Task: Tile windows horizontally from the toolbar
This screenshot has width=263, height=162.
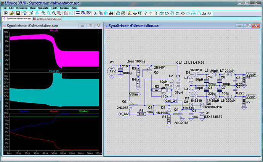Action: coord(78,13)
